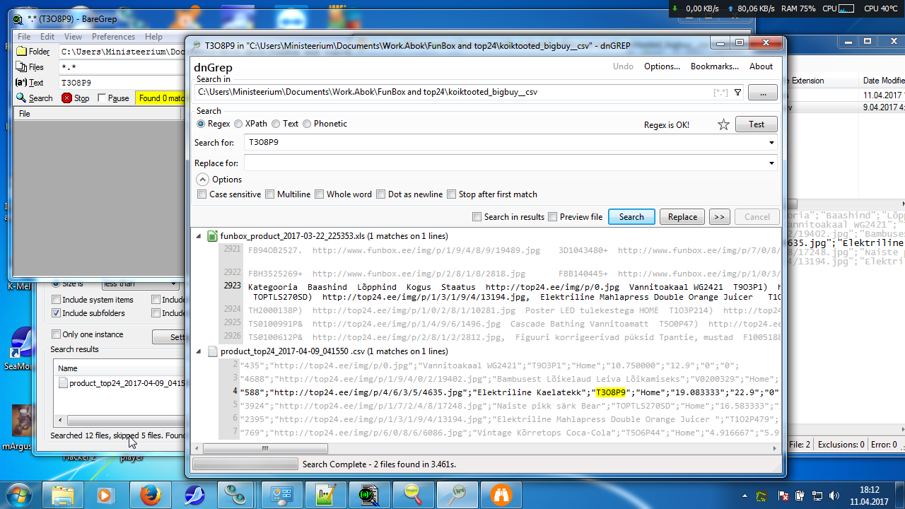Click the BareGrep red Stop icon
Viewport: 905px width, 509px height.
coord(66,98)
